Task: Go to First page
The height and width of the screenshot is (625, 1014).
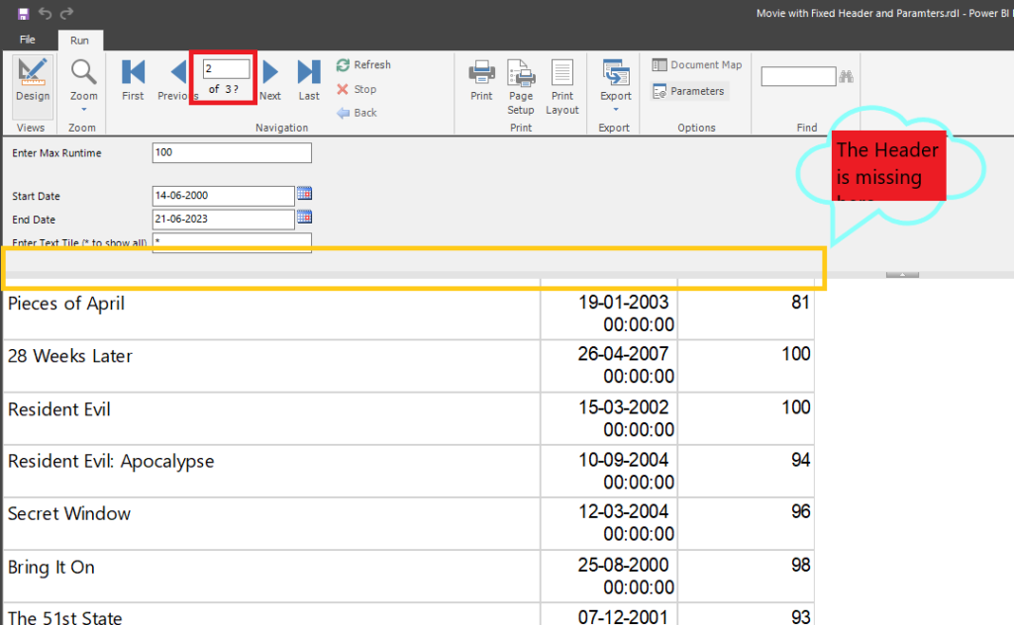Action: tap(133, 80)
